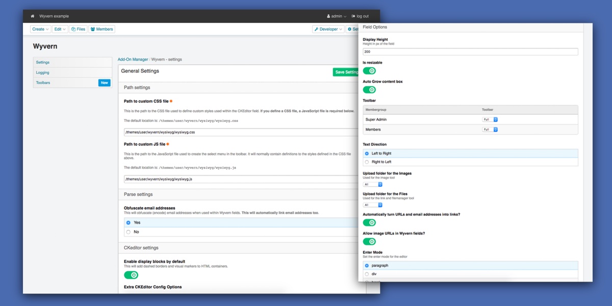Click the "Super Admin" membergroup cell
The height and width of the screenshot is (306, 612).
(376, 119)
